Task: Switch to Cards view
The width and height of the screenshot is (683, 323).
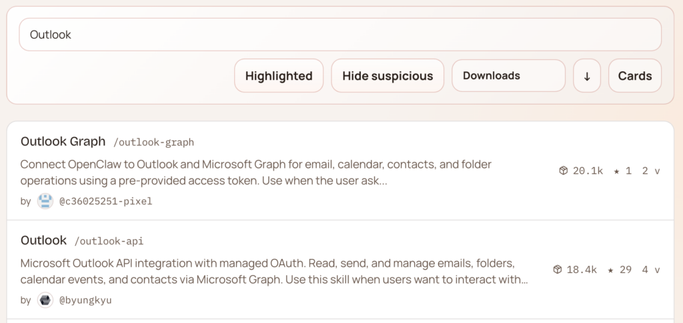Action: [634, 76]
